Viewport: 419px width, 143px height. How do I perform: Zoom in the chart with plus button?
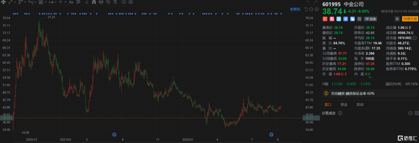317,9
